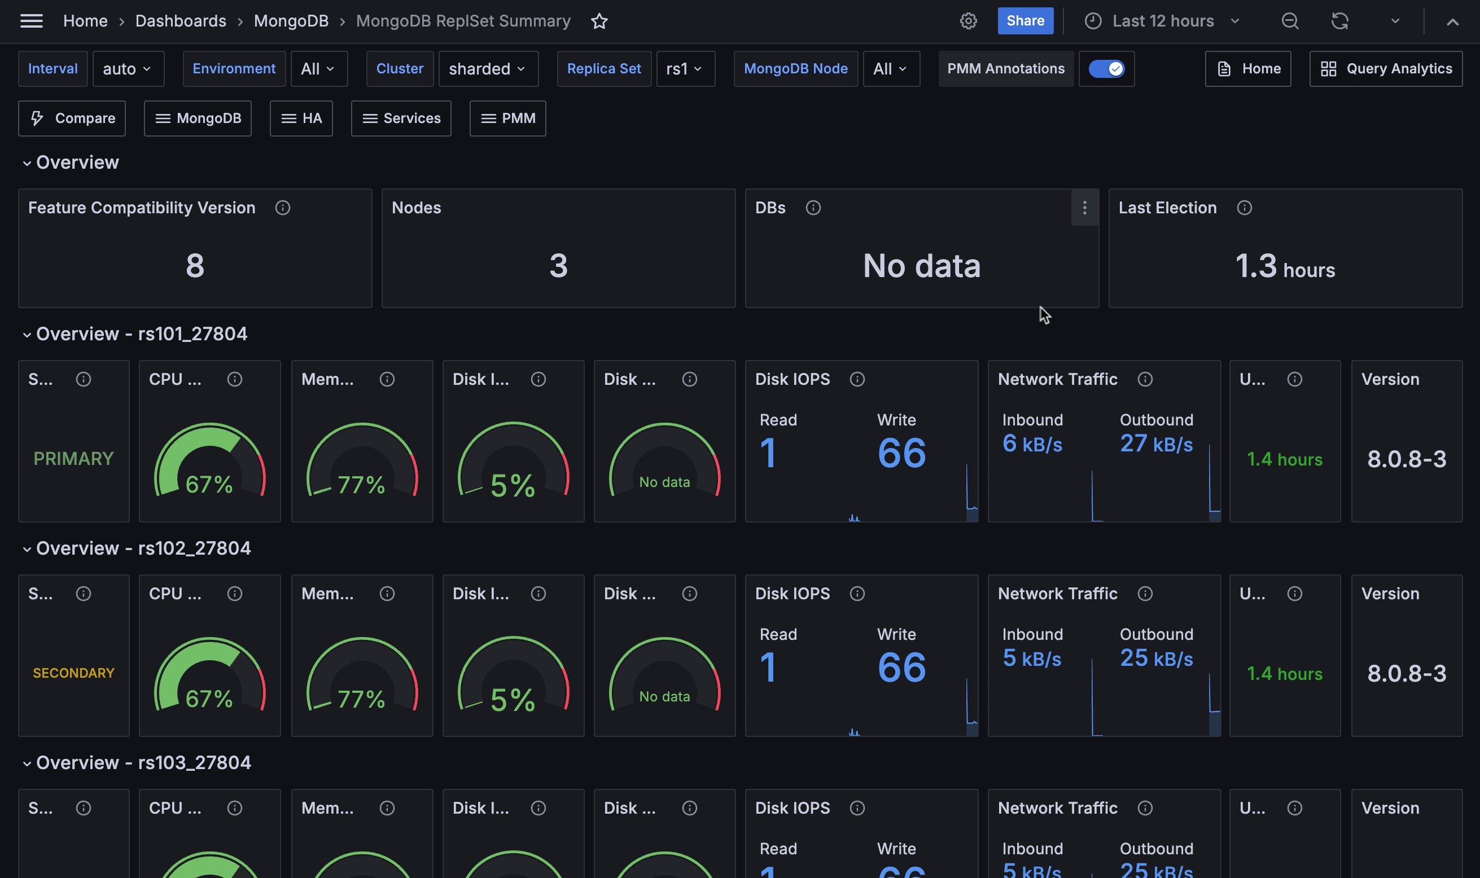This screenshot has width=1480, height=878.
Task: Click the Share button
Action: pyautogui.click(x=1025, y=21)
